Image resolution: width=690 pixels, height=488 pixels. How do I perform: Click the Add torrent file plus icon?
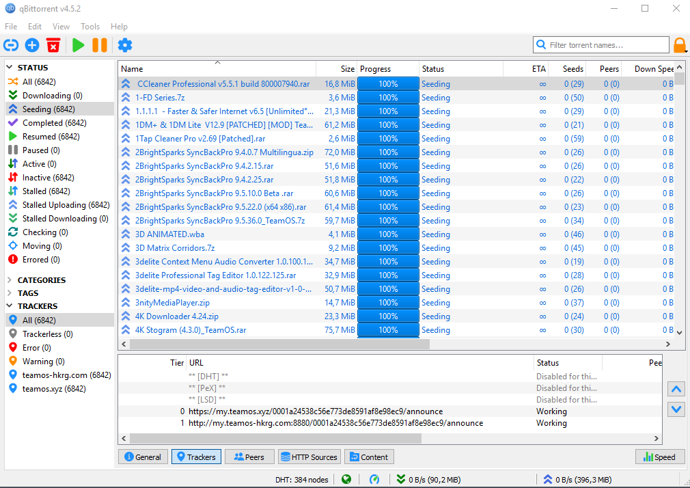click(32, 45)
